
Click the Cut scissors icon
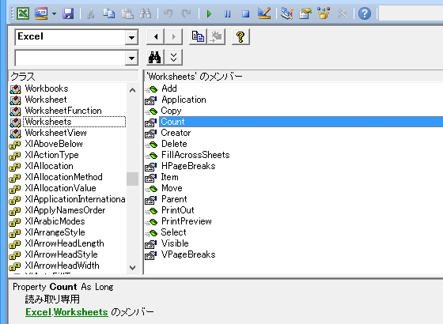[90, 13]
